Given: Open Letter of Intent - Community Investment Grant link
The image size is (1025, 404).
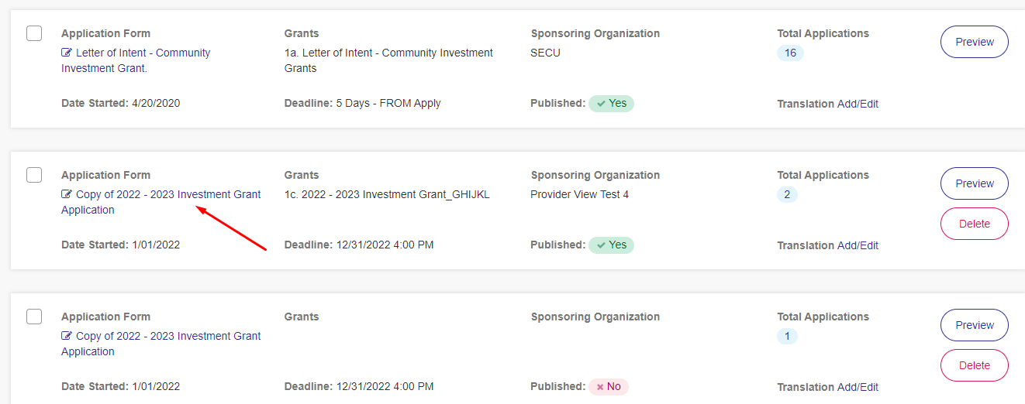Looking at the screenshot, I should coord(136,60).
